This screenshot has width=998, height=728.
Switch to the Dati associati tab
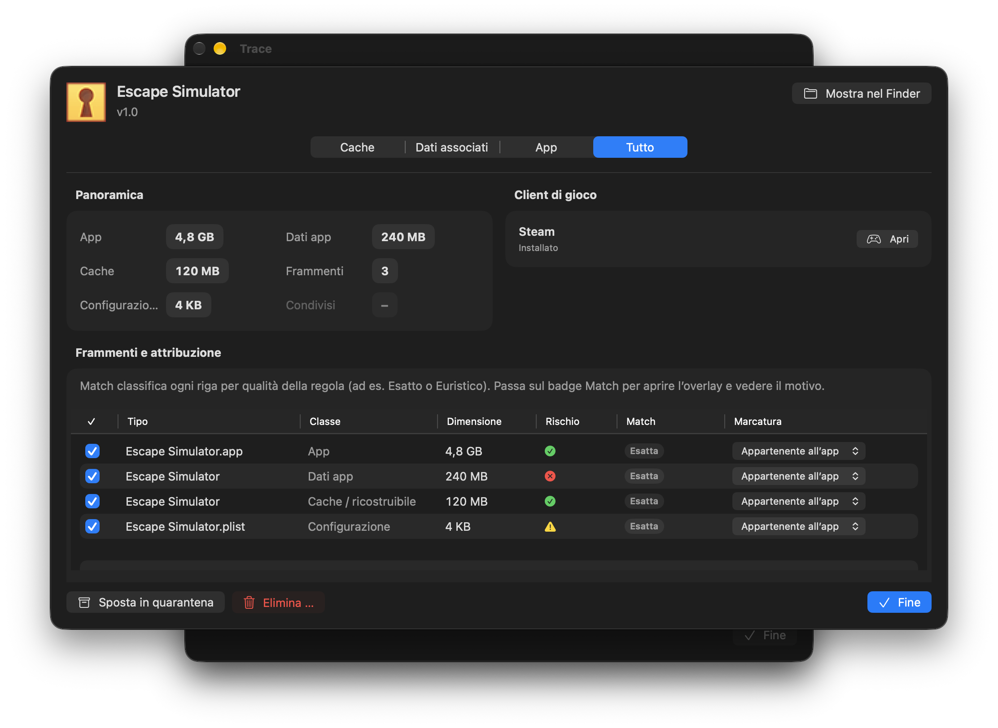point(451,147)
